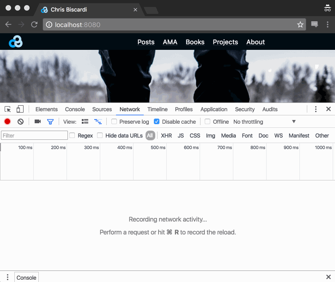Stop recording with the red record button
335x282 pixels.
[7, 121]
